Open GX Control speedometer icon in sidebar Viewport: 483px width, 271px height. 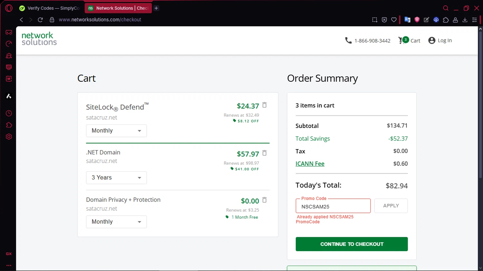(9, 44)
